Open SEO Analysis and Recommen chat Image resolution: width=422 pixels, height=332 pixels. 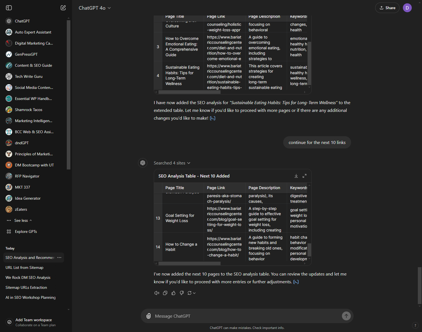(30, 258)
